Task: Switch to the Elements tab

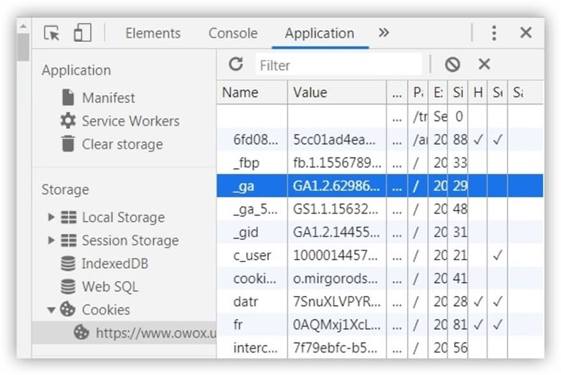Action: (153, 34)
